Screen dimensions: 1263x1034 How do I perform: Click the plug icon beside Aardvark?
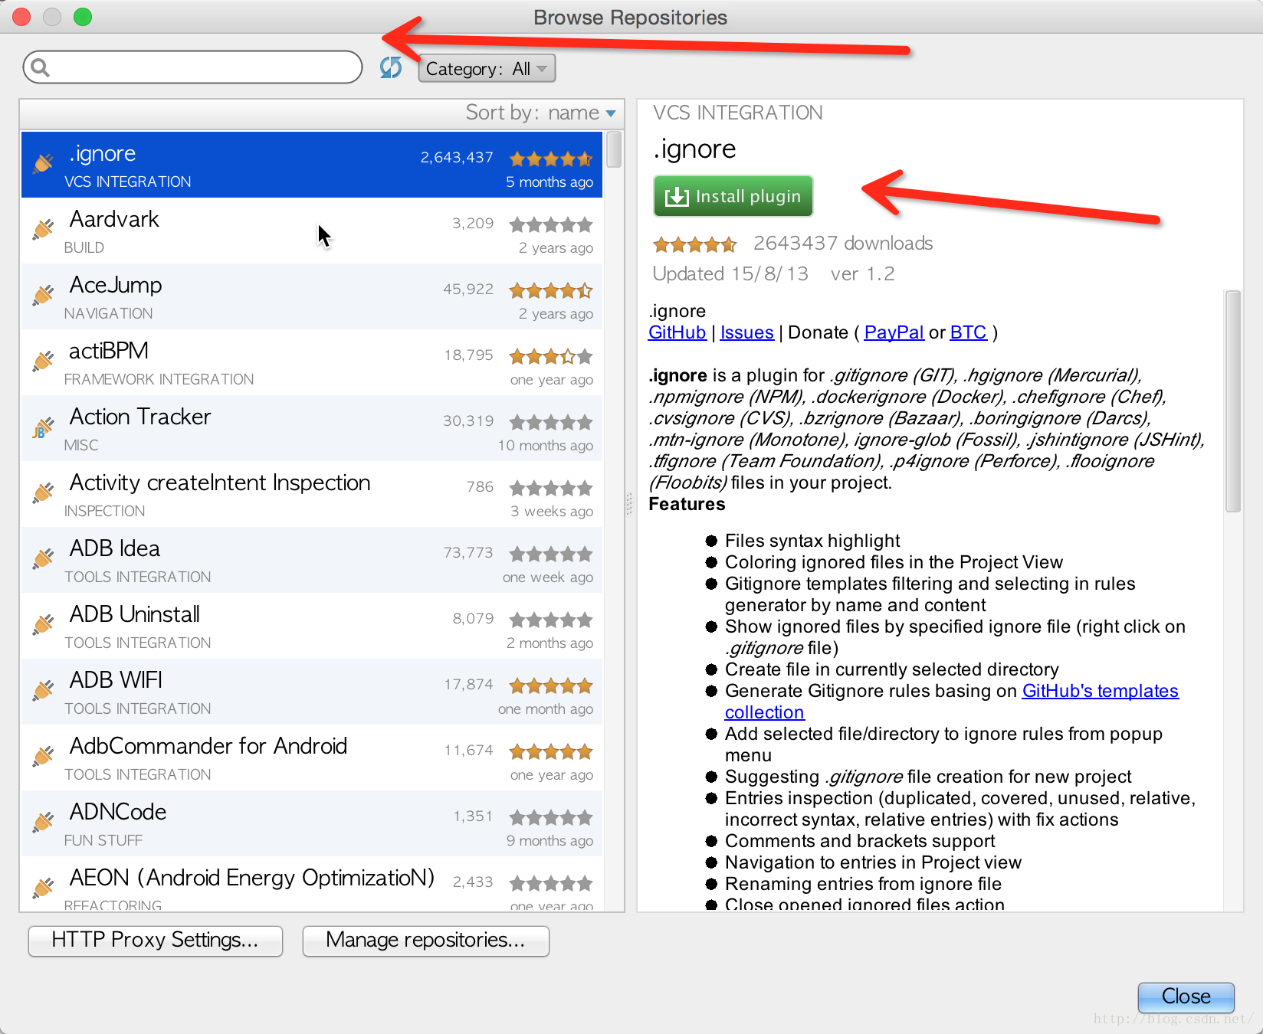44,229
